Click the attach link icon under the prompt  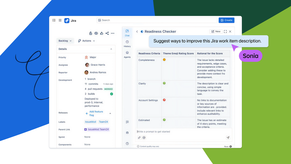139,138
